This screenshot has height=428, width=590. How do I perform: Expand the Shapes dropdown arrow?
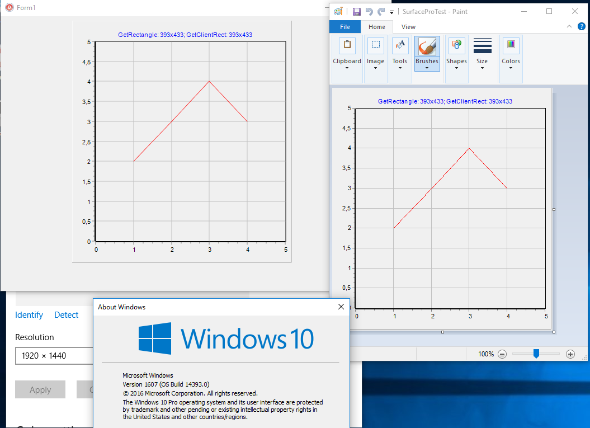click(x=456, y=68)
